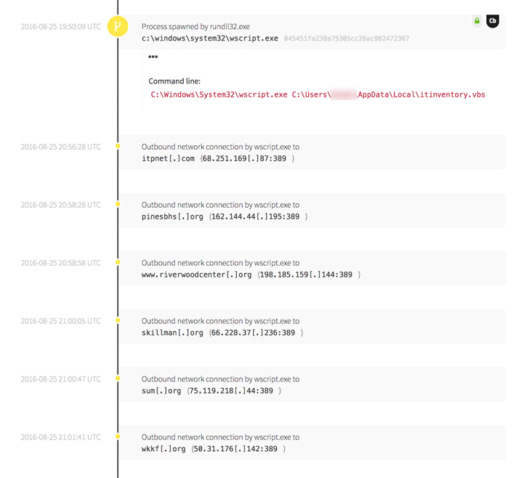This screenshot has width=529, height=478.
Task: Click the red itinventory.vbs command line
Action: click(x=318, y=94)
